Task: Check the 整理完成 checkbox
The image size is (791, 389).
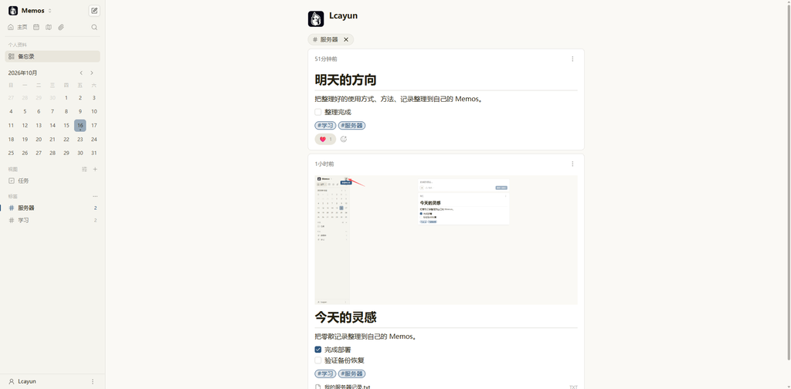Action: [x=317, y=113]
